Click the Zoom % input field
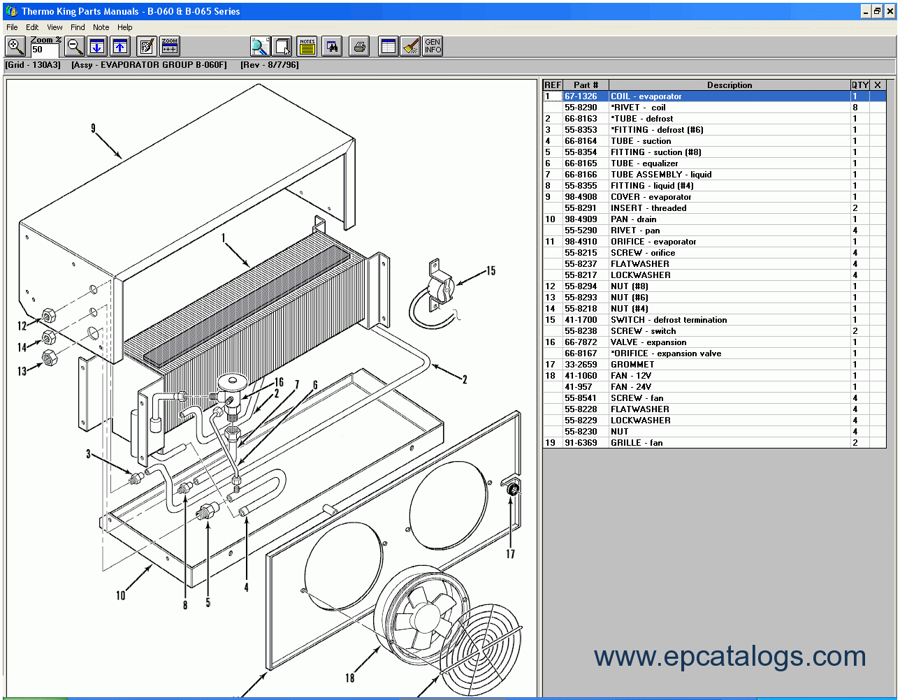The width and height of the screenshot is (900, 700). tap(45, 50)
